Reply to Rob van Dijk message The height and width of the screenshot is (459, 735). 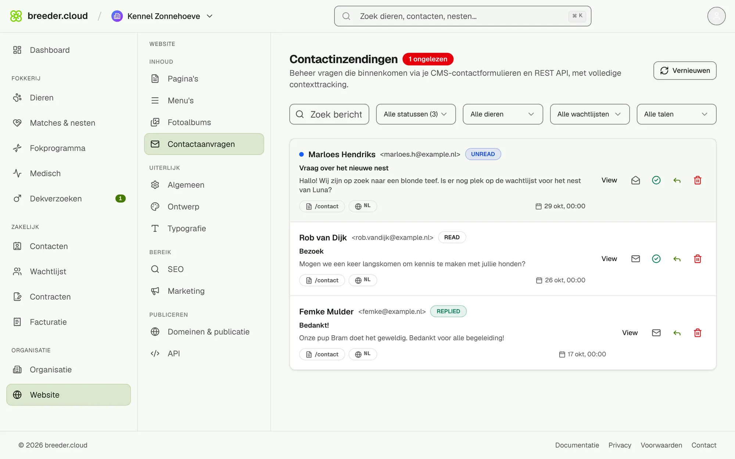(x=677, y=259)
